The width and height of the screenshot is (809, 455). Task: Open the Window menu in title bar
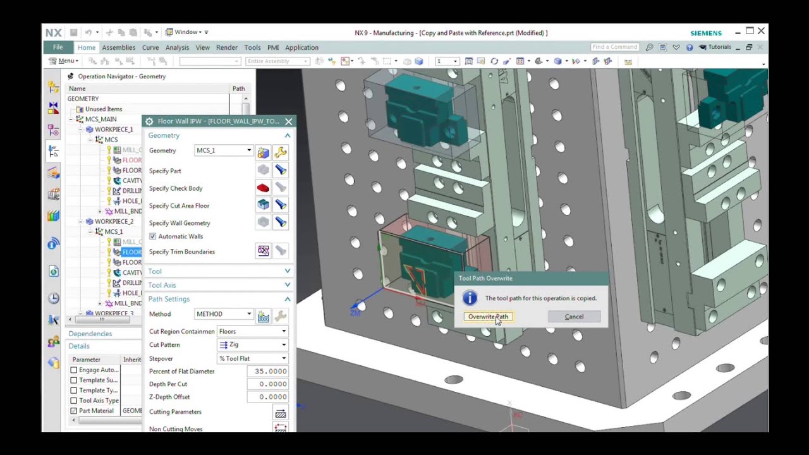(183, 32)
